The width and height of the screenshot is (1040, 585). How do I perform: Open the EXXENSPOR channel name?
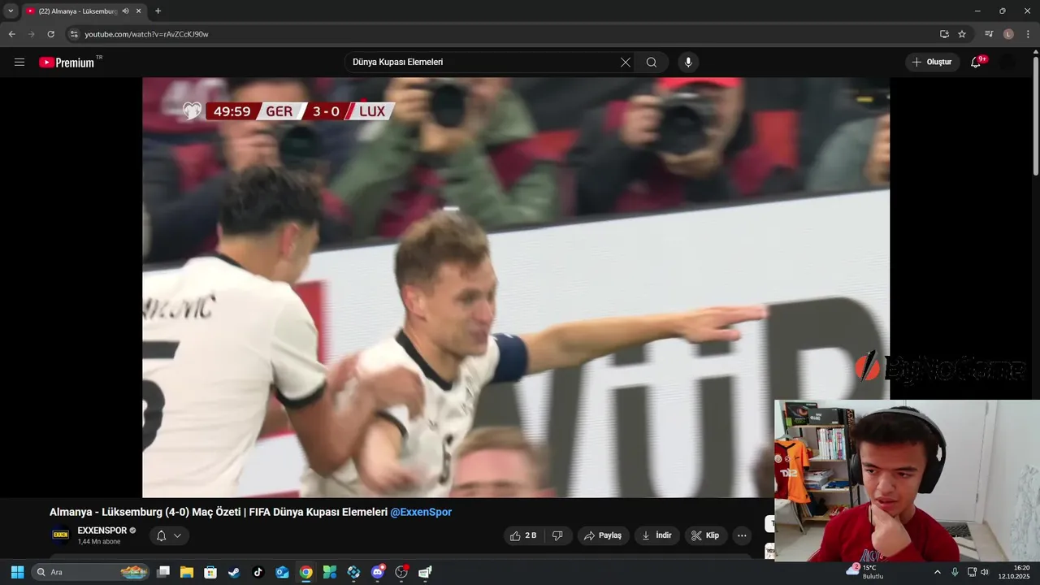102,531
